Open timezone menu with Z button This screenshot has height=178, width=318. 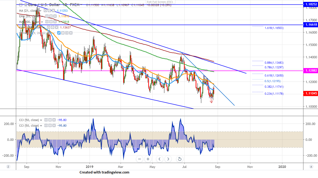click(8, 167)
